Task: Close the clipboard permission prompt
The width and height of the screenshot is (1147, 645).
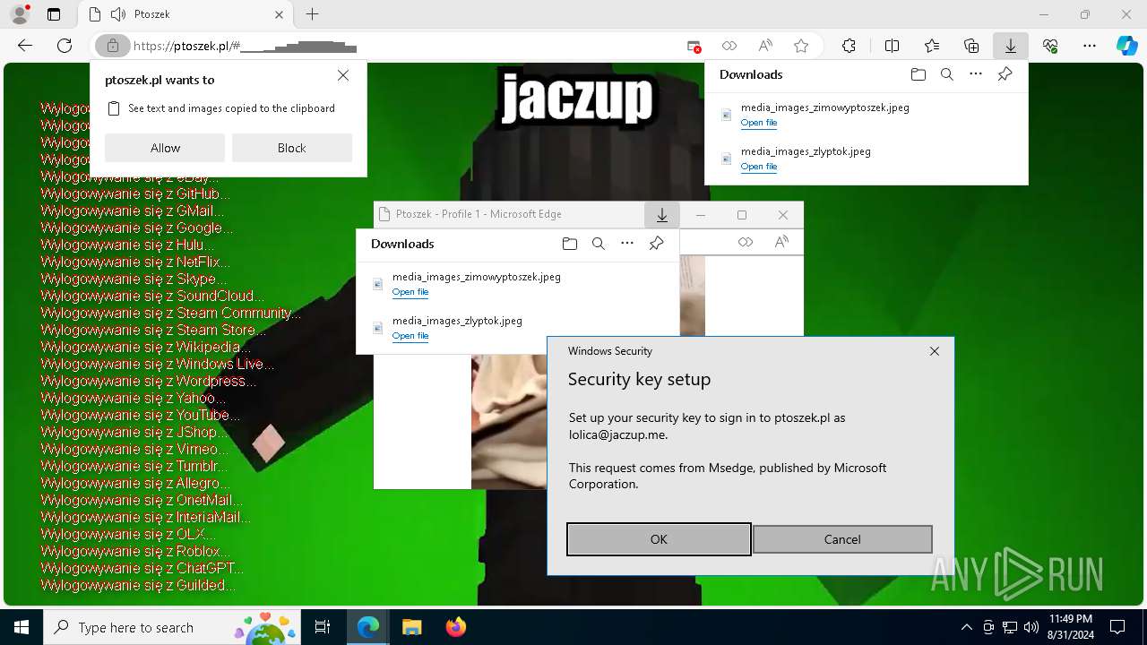Action: click(x=343, y=76)
